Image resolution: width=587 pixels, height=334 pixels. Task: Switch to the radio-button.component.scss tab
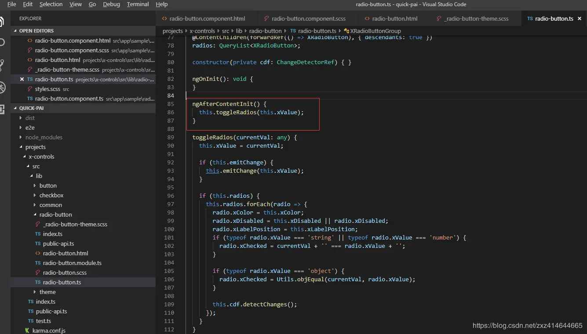click(x=308, y=19)
